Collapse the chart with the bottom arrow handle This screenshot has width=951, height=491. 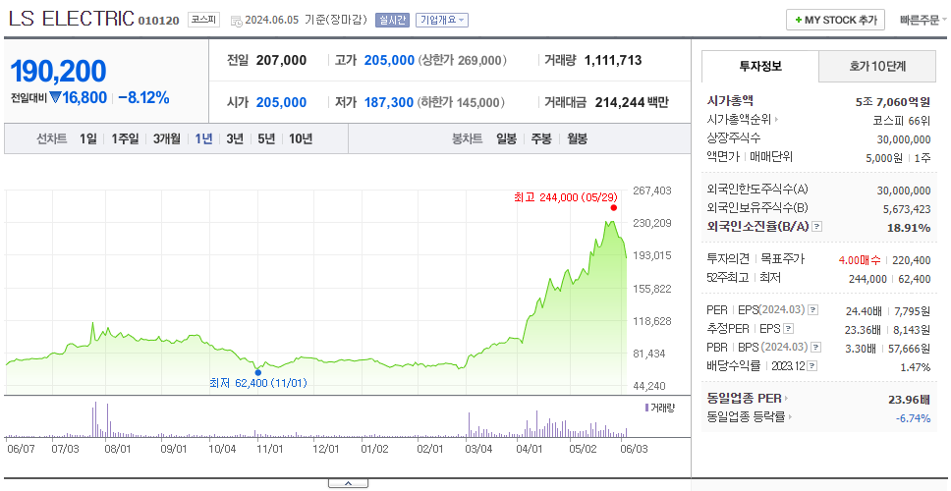(348, 484)
